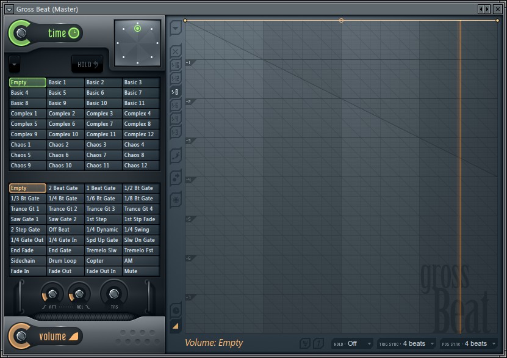Select the Trance Gt 1 volume preset
Screen dimensions: 507x358
point(27,209)
